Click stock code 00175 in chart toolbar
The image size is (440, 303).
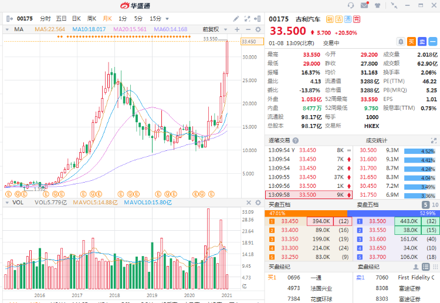[x=25, y=19]
